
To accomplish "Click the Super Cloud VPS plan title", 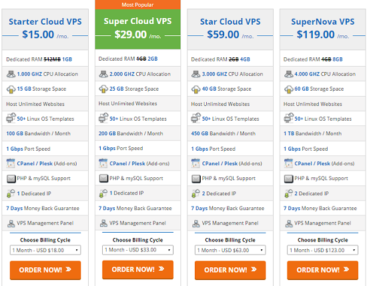I will tap(137, 21).
